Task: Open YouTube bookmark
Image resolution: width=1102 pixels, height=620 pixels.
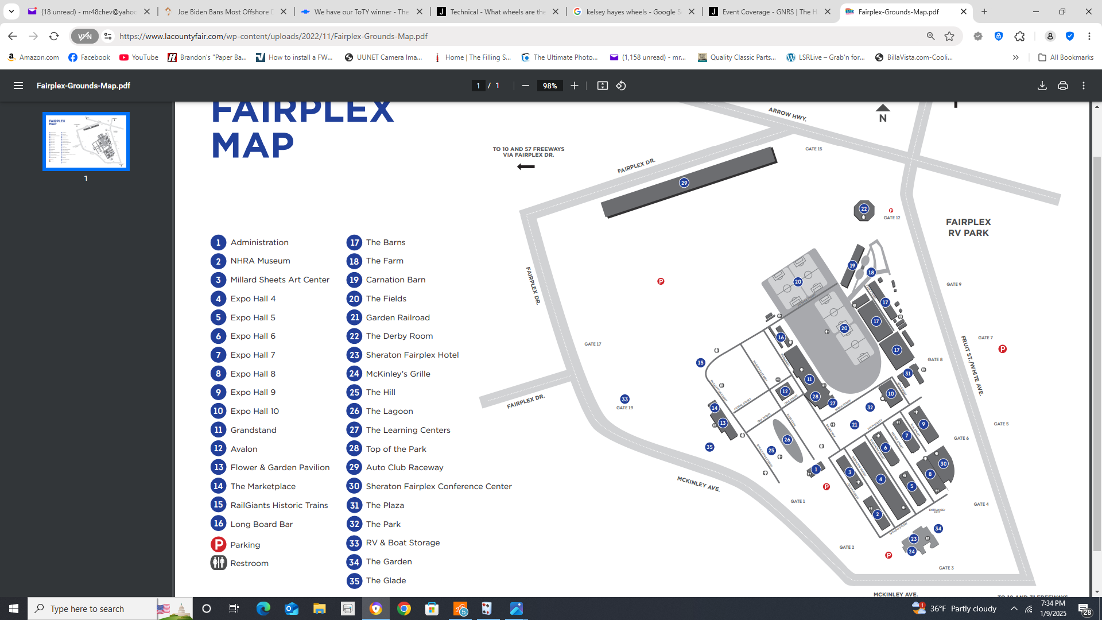Action: click(139, 57)
